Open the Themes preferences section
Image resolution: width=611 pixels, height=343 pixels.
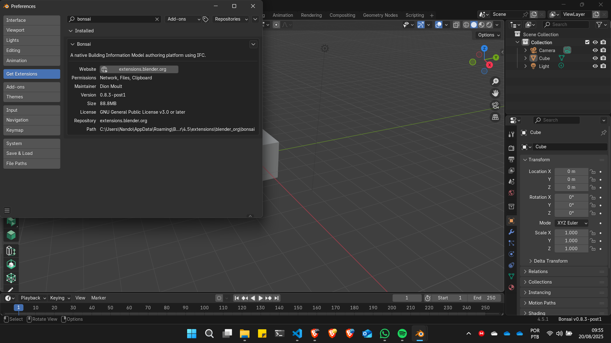point(32,97)
